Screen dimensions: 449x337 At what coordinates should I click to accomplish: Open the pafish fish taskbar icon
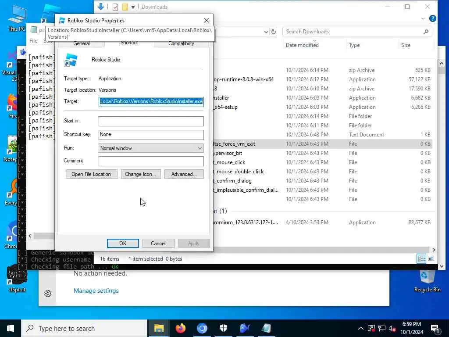245,328
